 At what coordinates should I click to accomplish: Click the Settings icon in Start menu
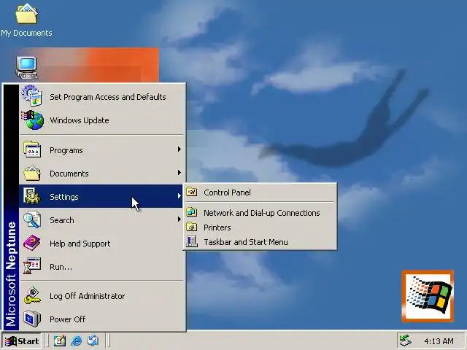tap(32, 196)
